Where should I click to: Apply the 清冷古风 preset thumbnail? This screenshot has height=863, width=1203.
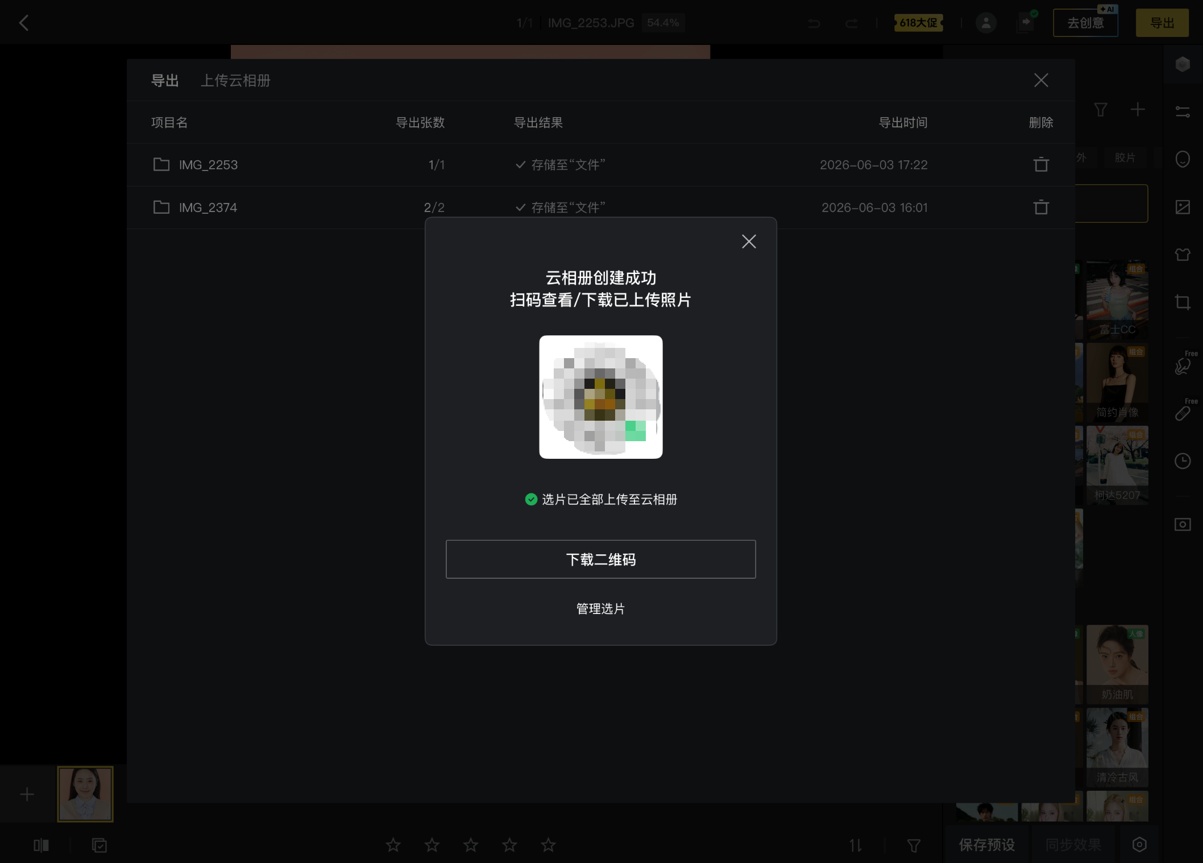click(1117, 748)
